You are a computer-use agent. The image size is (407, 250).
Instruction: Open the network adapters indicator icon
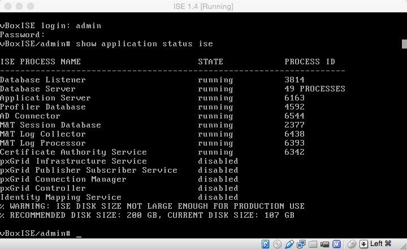click(x=301, y=244)
